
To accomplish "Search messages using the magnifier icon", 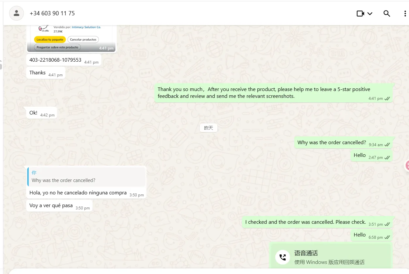I will click(x=387, y=13).
